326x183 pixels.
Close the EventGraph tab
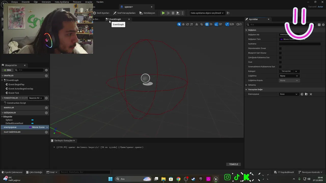129,19
